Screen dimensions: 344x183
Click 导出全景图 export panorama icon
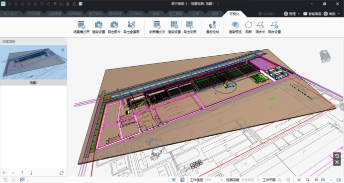[131, 27]
